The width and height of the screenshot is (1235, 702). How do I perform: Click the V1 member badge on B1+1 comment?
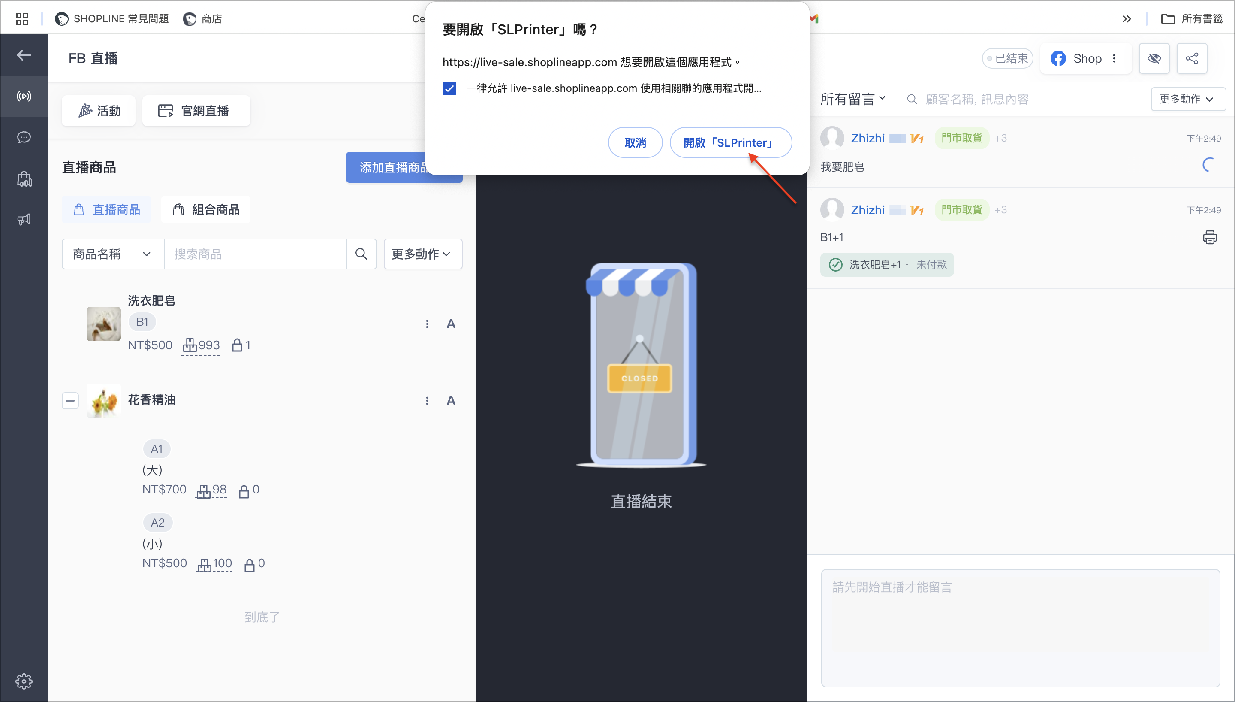point(917,210)
